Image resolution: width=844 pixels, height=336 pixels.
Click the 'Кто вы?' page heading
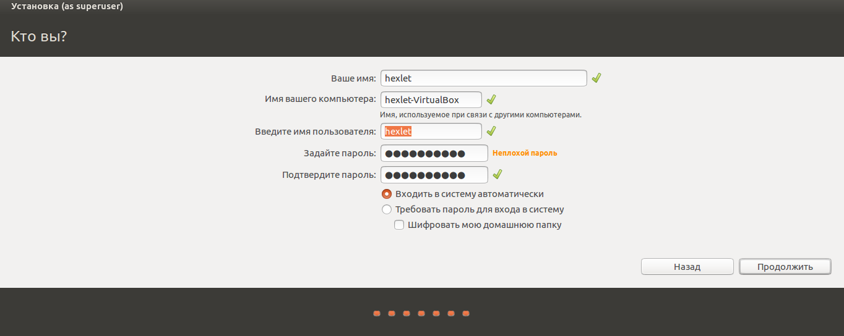click(38, 36)
